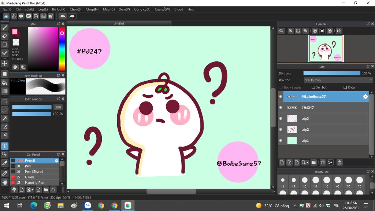Create a new layer in layer panel

tap(282, 163)
